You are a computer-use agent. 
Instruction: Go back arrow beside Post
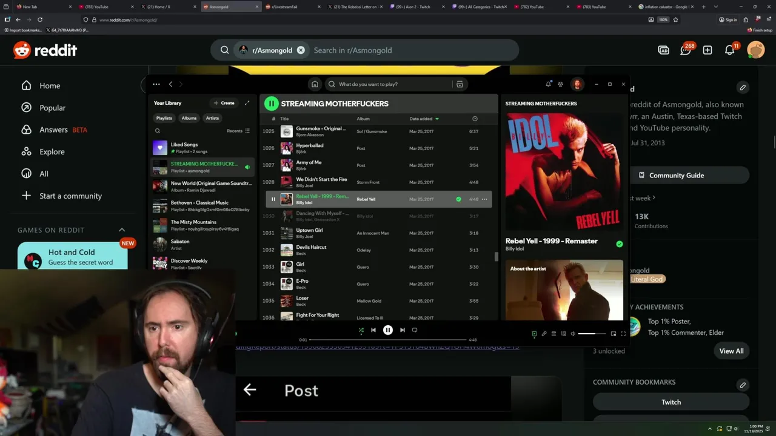point(250,390)
